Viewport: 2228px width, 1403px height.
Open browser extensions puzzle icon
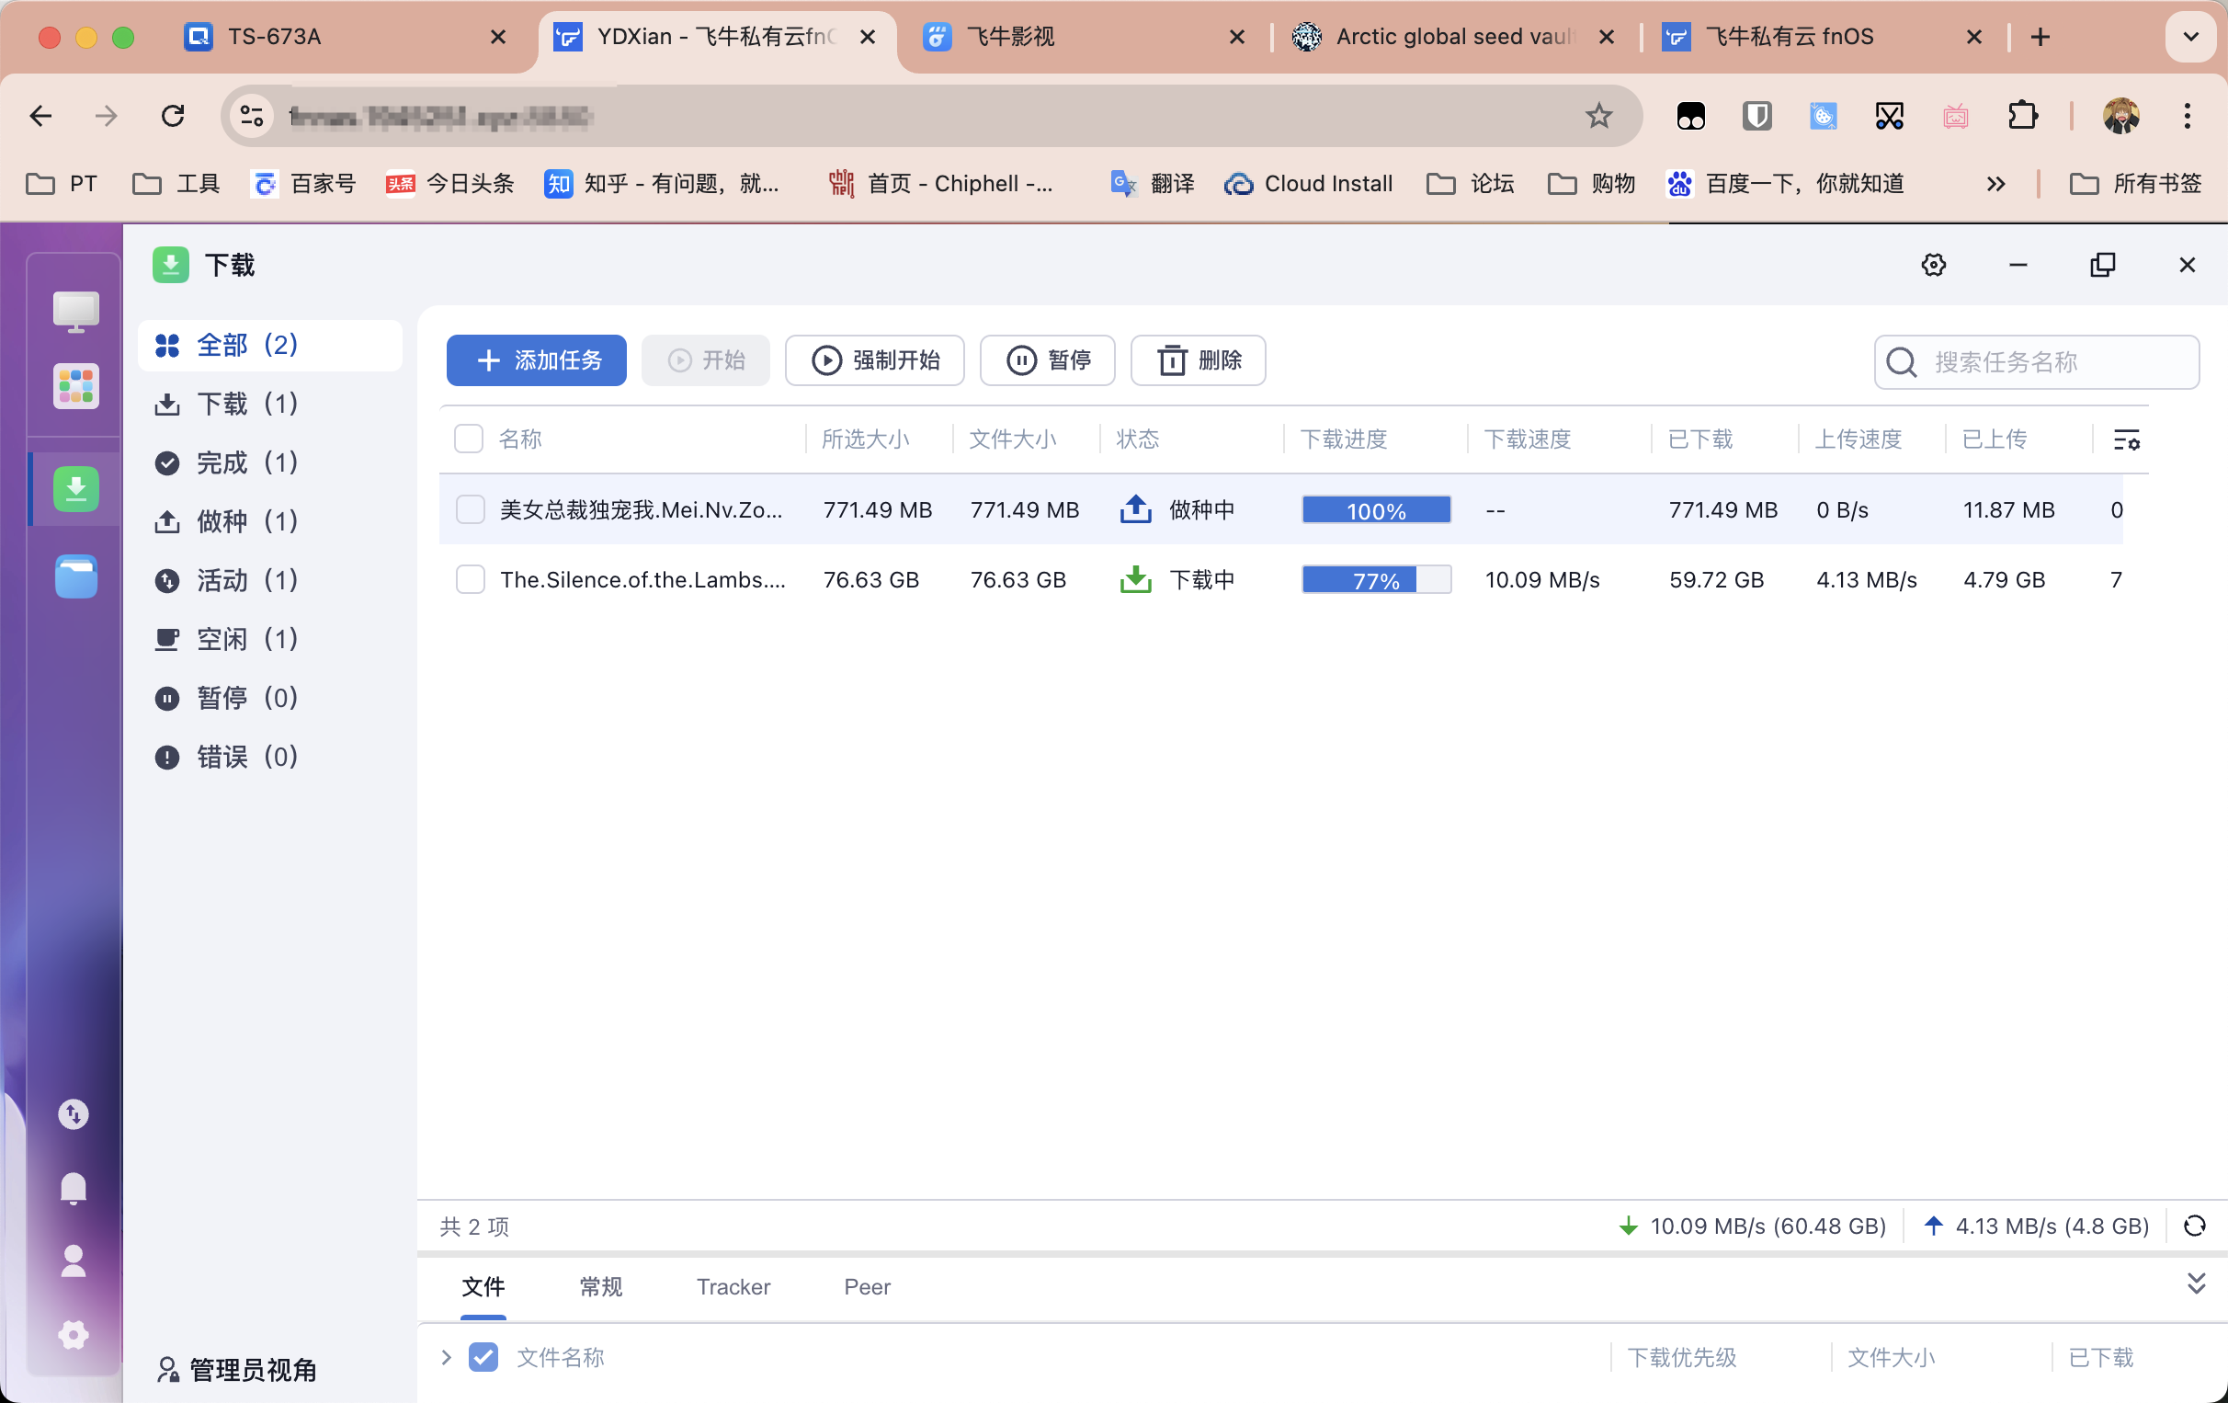pyautogui.click(x=2023, y=116)
